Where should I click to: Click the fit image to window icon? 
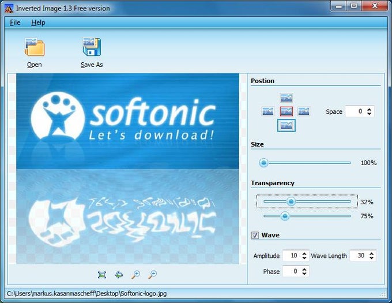coord(102,275)
